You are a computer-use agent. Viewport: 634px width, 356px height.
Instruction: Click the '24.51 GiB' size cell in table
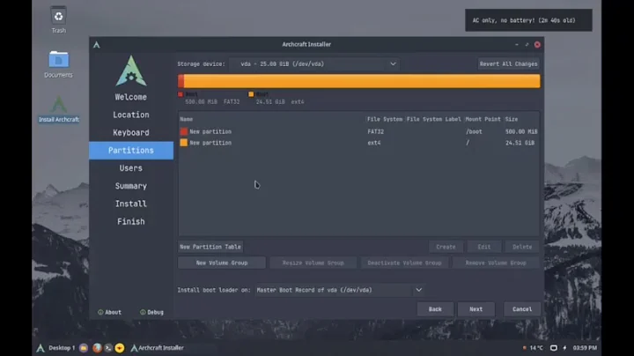[520, 143]
